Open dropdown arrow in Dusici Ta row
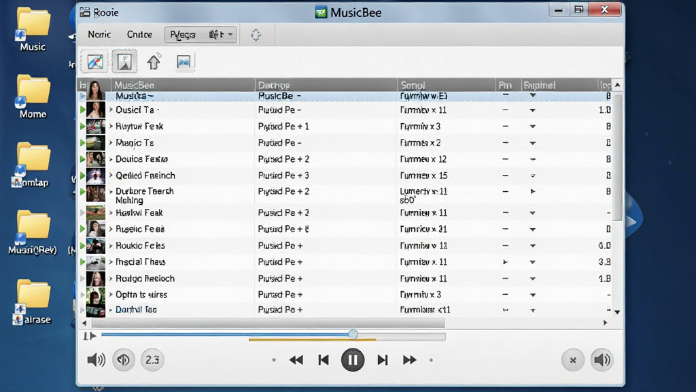 [x=533, y=110]
